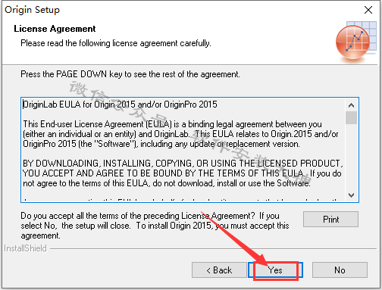Click the InstallShield label
This screenshot has height=290, width=382.
click(25, 248)
